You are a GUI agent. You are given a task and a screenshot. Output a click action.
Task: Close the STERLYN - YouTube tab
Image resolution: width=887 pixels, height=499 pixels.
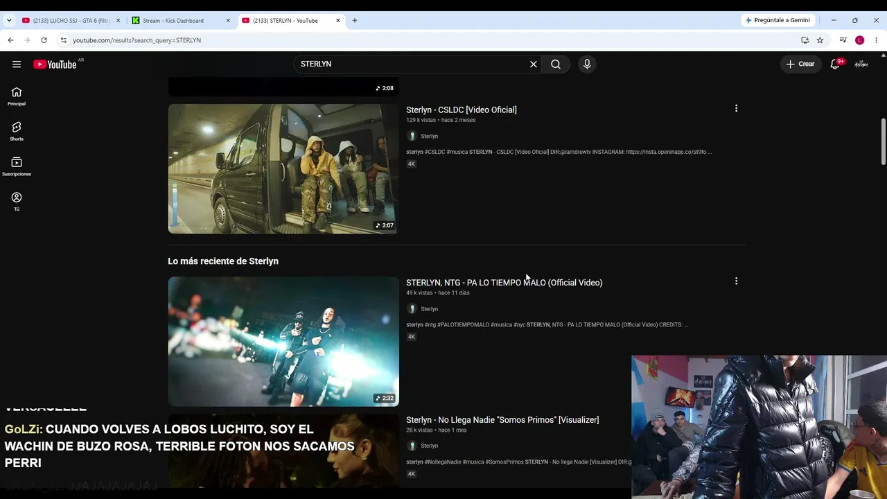[x=338, y=21]
